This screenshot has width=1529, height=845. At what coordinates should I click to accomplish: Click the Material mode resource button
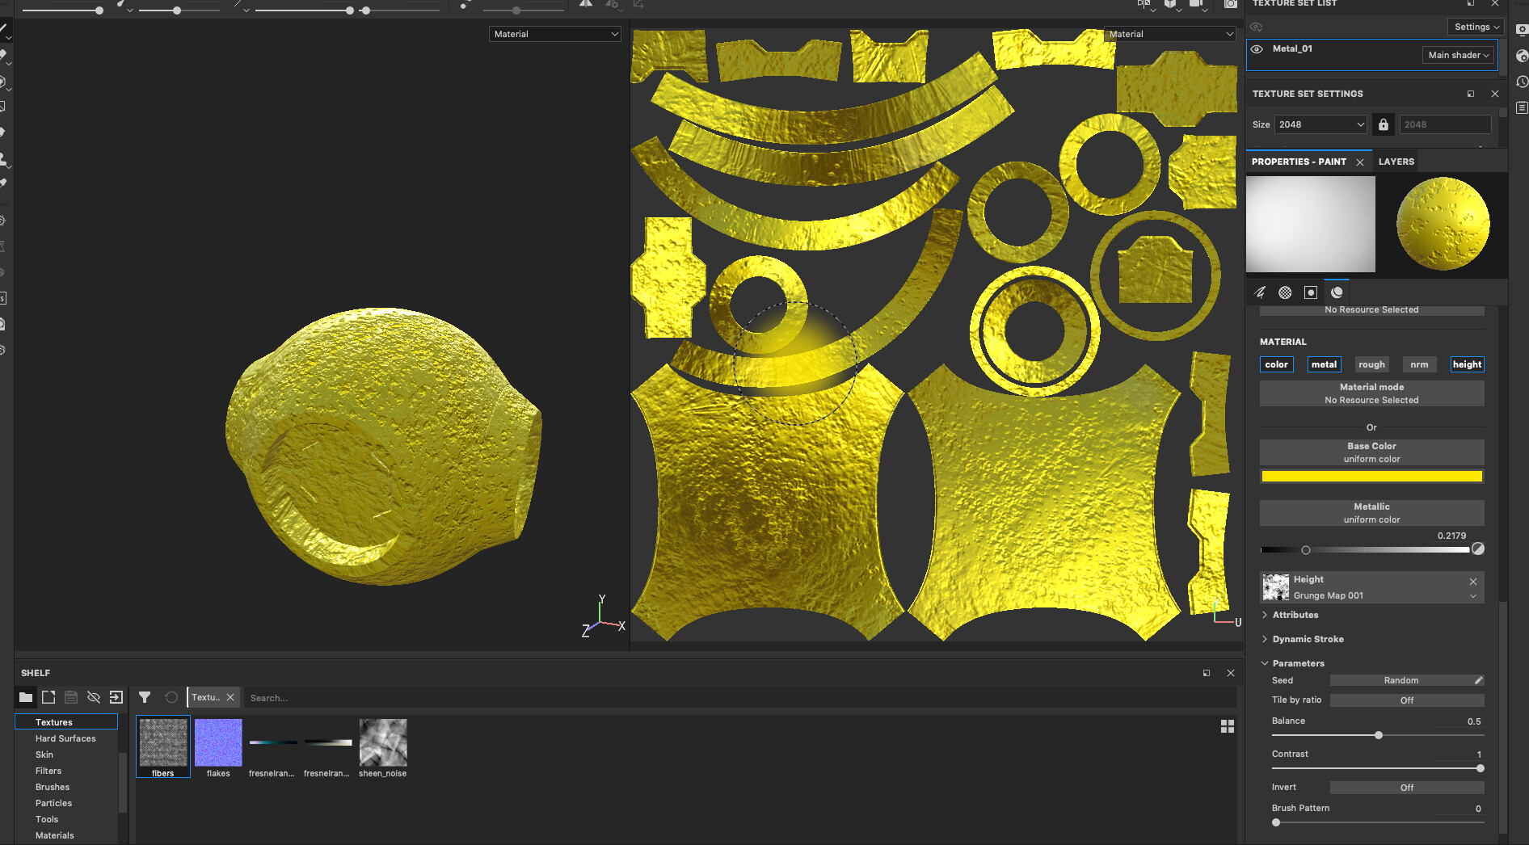[x=1371, y=393]
